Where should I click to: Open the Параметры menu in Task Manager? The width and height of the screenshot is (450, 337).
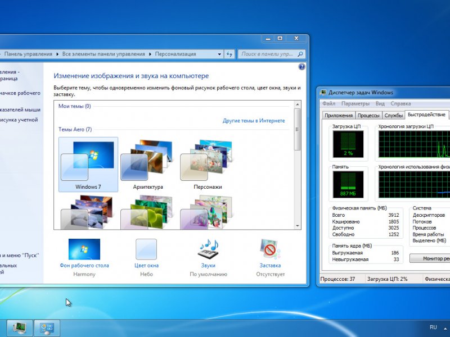click(x=355, y=103)
